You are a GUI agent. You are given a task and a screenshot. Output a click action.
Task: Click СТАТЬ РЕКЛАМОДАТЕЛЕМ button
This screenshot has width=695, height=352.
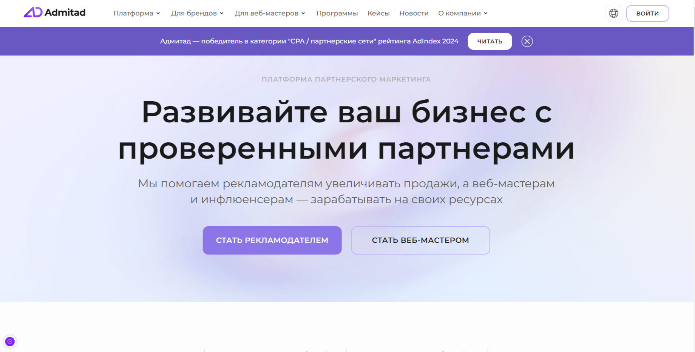pos(272,240)
